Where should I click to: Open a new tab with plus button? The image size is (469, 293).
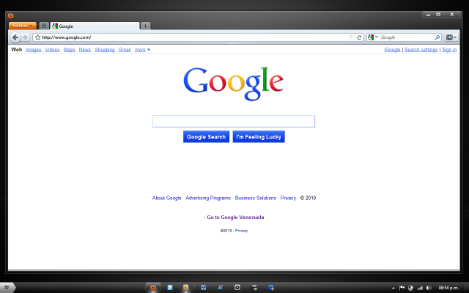(145, 26)
